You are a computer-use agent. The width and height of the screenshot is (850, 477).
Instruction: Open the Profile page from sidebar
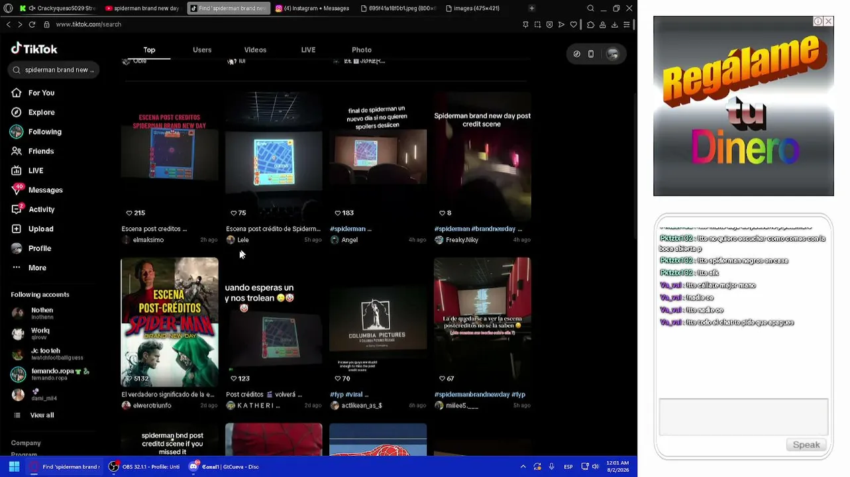click(x=31, y=248)
